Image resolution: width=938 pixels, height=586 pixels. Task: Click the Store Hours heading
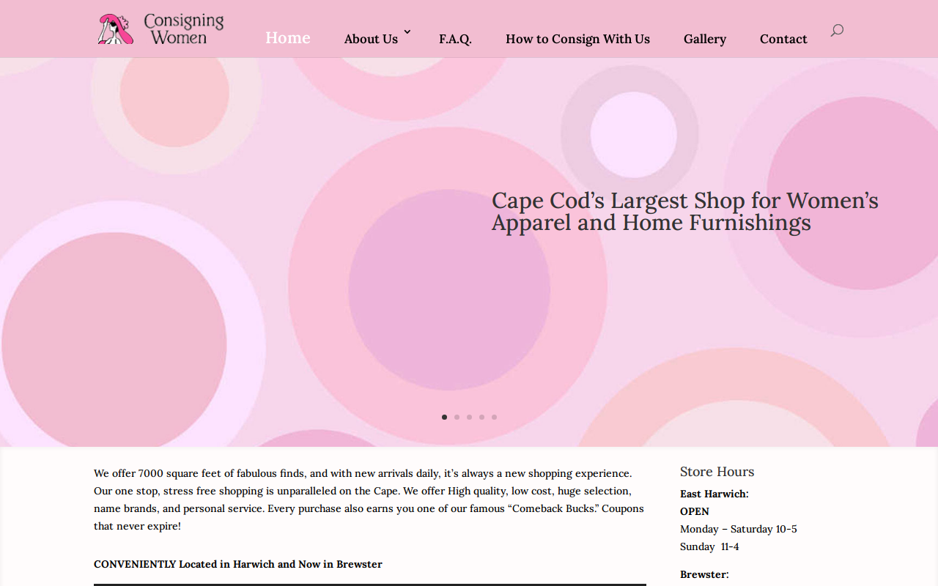pyautogui.click(x=717, y=472)
